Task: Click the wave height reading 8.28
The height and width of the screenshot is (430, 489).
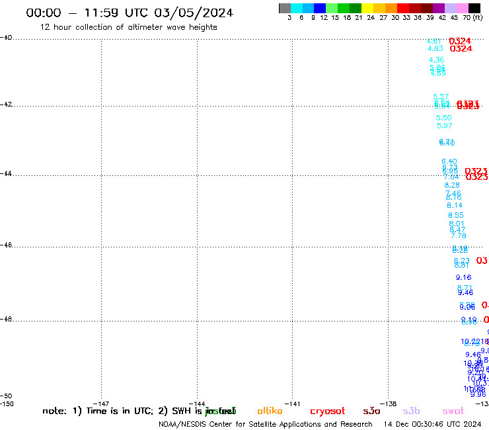Action: pos(452,185)
